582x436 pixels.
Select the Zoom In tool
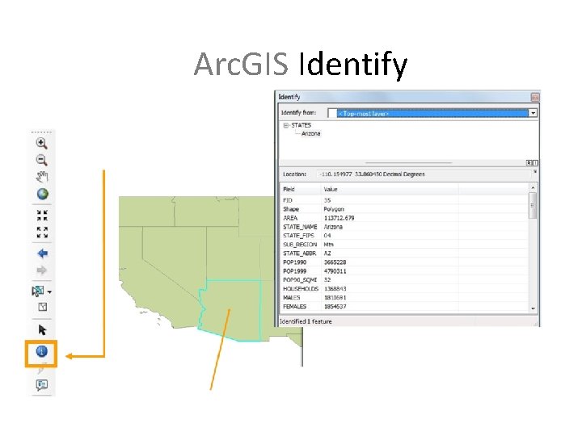pos(41,143)
